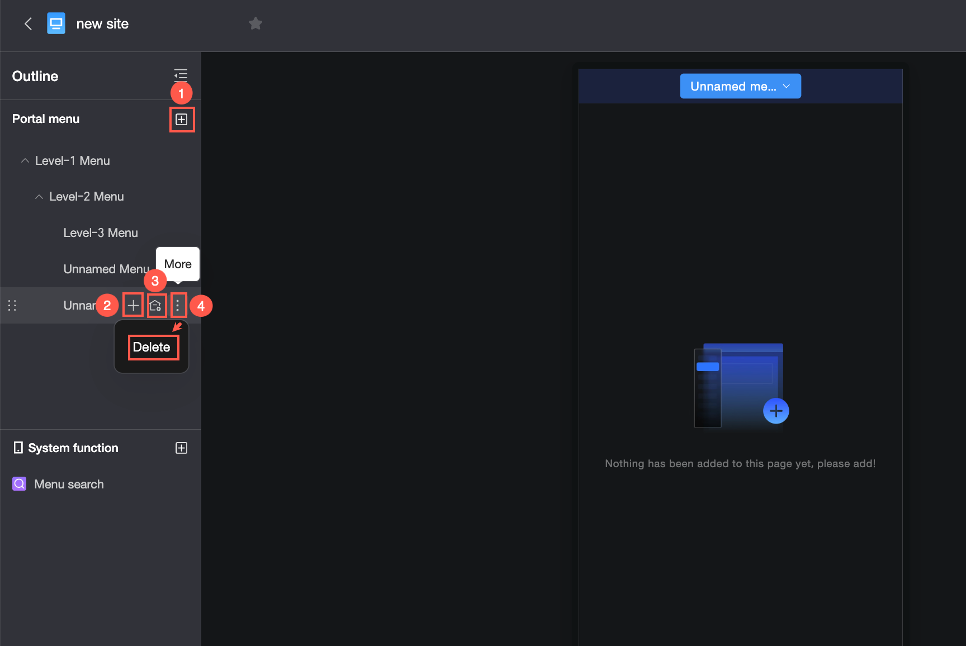966x646 pixels.
Task: Choose Delete from the popup menu
Action: pyautogui.click(x=151, y=347)
